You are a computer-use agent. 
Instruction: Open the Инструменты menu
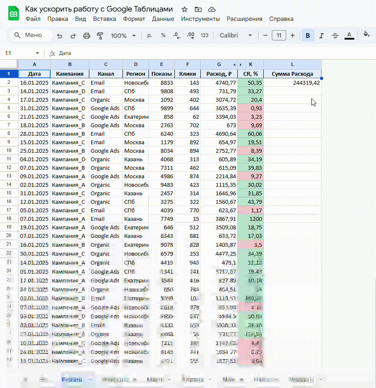click(x=200, y=19)
